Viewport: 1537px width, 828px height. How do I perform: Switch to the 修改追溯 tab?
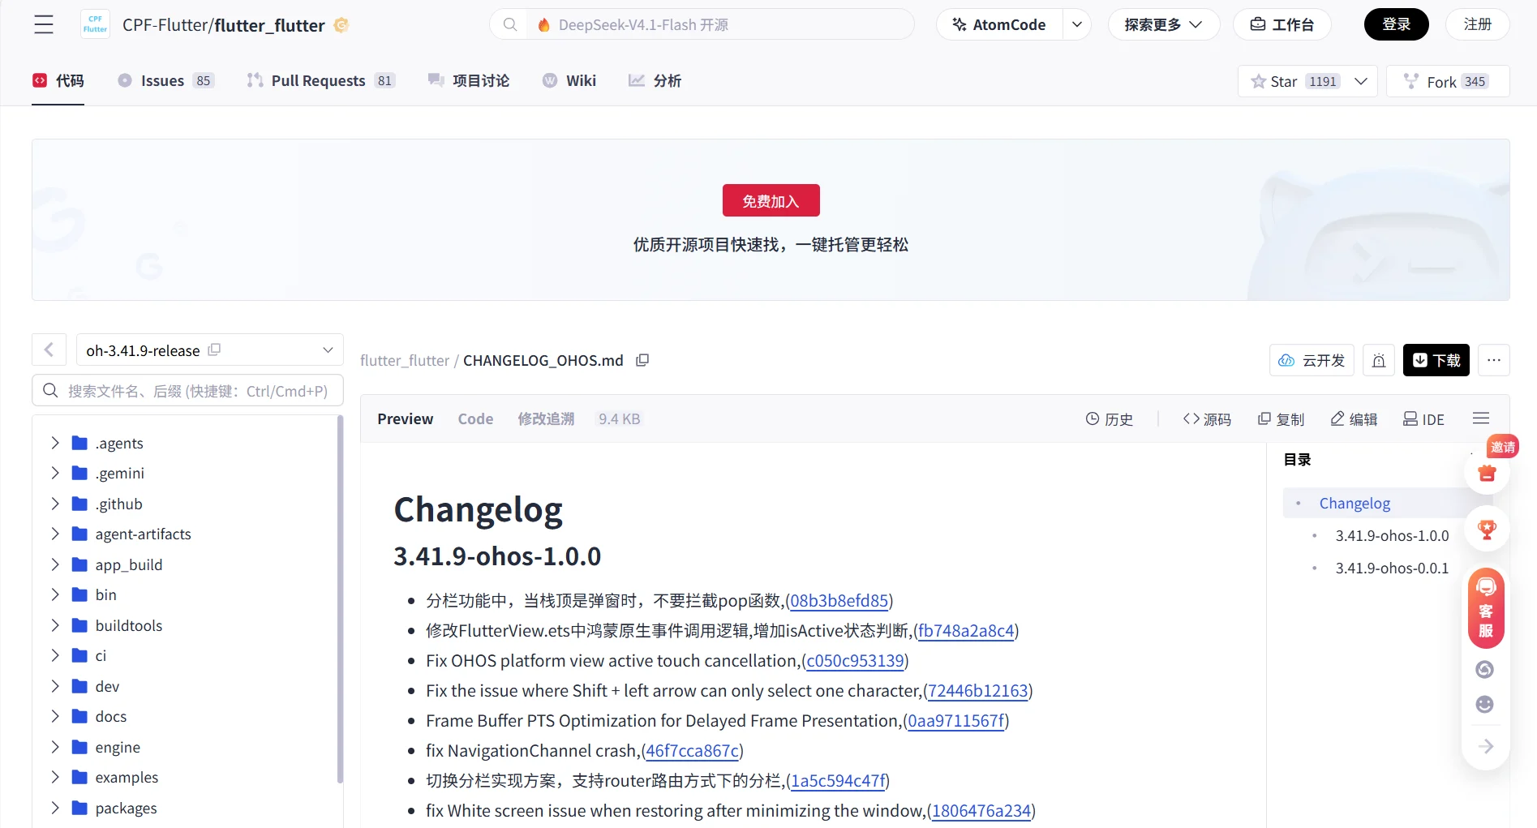coord(546,418)
